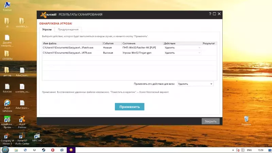Show hidden tray icons arrow
Screen dimensions: 272x153
point(233,150)
